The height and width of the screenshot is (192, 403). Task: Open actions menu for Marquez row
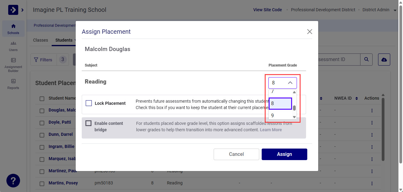click(372, 159)
